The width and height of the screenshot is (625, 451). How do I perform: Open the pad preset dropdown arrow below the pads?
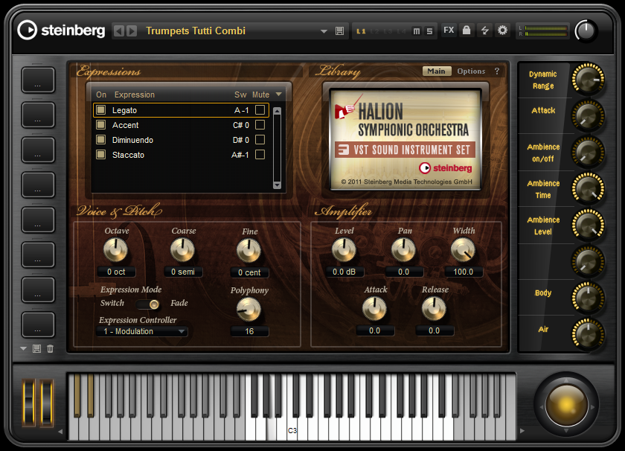24,349
